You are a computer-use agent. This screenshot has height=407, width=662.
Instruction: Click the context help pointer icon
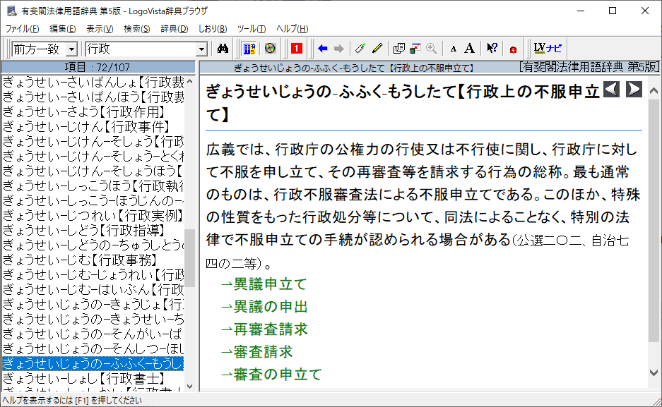point(492,49)
